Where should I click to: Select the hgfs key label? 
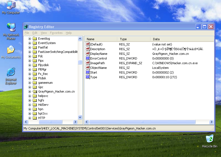(x=41, y=100)
